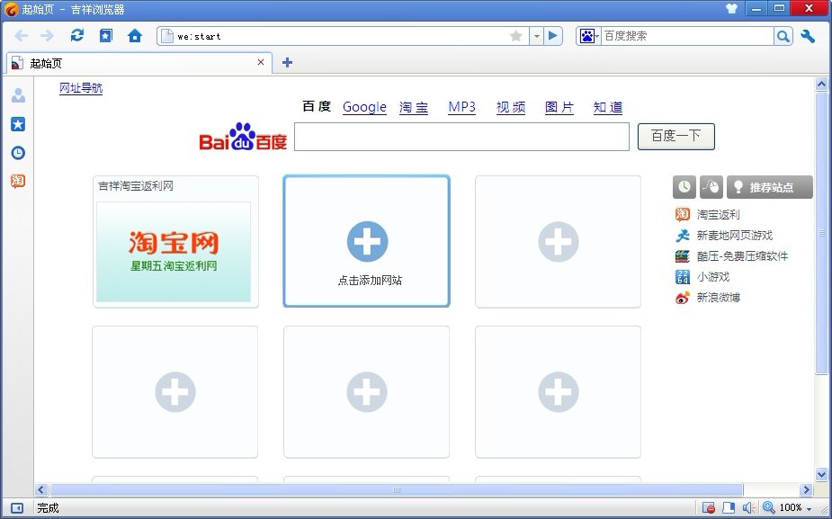
Task: Open a new tab with plus button
Action: (x=287, y=63)
